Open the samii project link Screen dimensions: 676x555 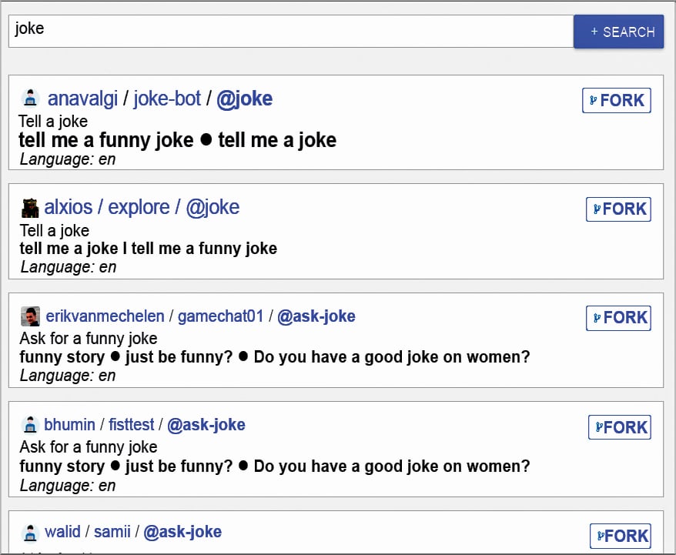point(112,532)
